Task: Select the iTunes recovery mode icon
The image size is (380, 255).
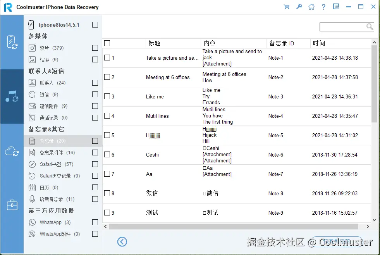Action: pyautogui.click(x=12, y=97)
